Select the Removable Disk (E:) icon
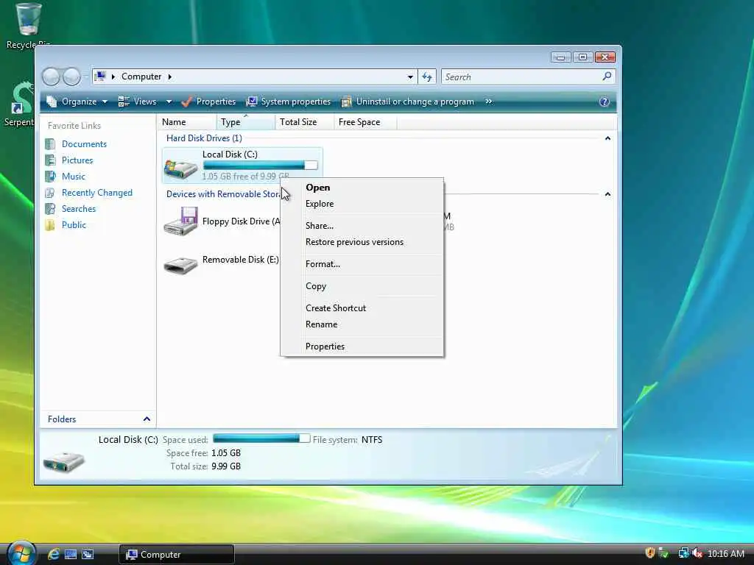The image size is (754, 565). point(180,265)
